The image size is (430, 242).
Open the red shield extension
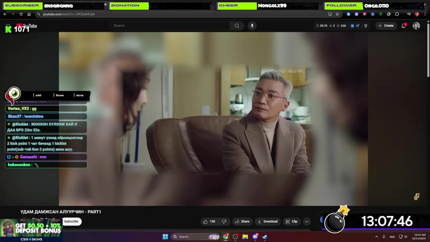pos(364,14)
